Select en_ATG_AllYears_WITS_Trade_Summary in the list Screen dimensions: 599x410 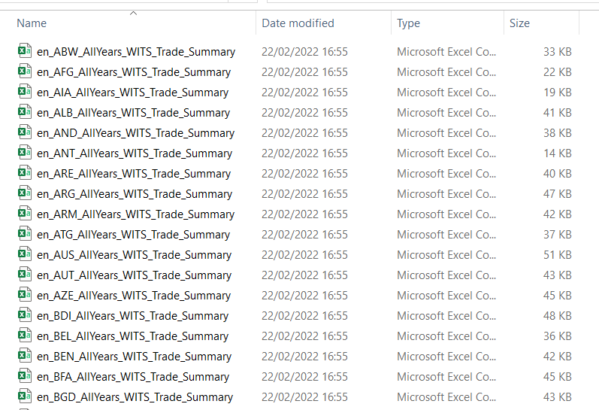[134, 235]
